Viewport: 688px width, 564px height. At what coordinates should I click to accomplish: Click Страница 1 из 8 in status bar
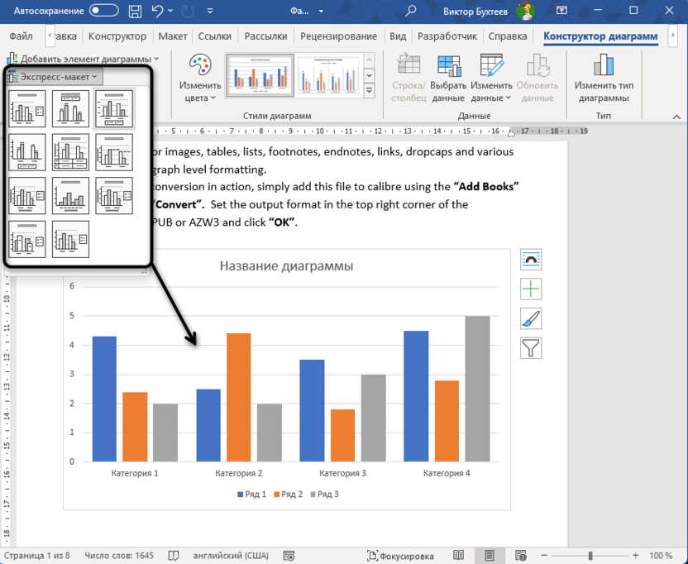37,556
